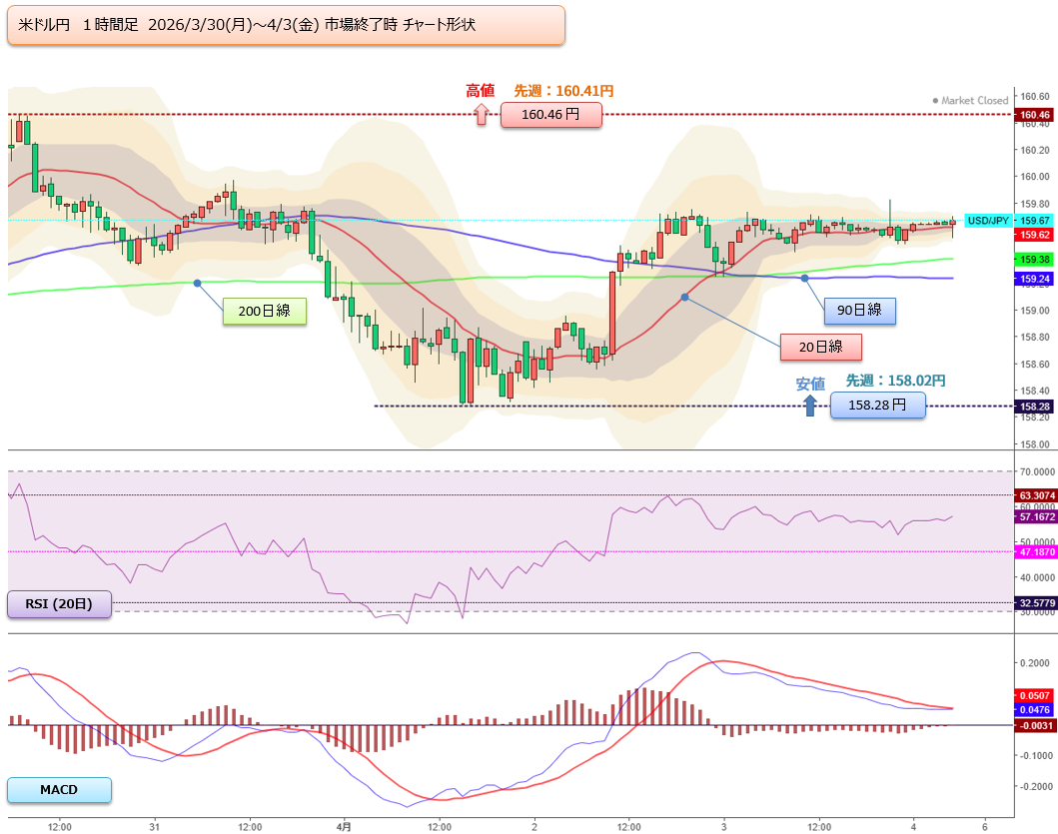Click the 160.46円 high price label
The width and height of the screenshot is (1058, 834).
(x=550, y=115)
